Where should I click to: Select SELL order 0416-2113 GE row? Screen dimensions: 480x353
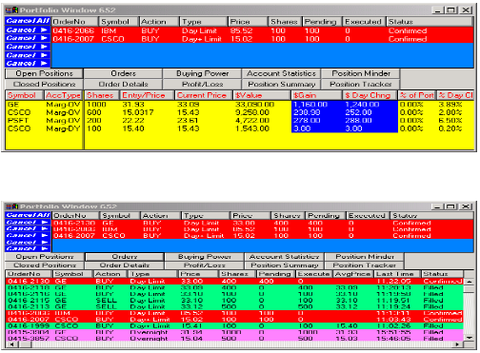click(234, 306)
